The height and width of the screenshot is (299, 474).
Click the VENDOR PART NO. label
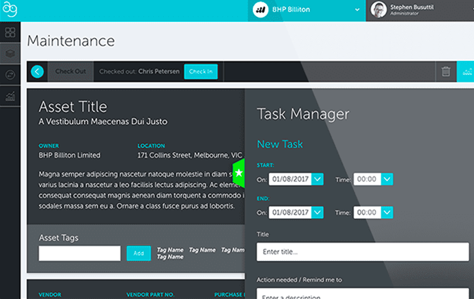tap(150, 294)
